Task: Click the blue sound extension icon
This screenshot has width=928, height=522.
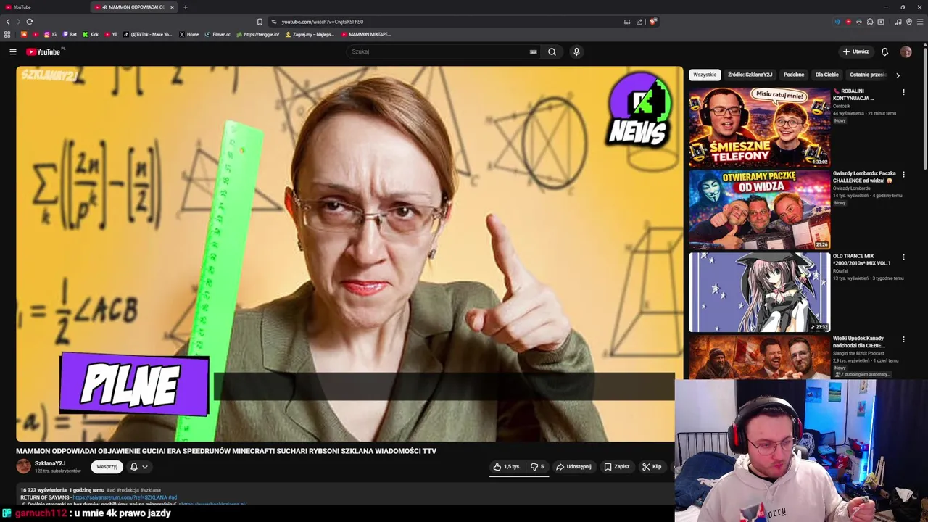Action: 837,22
